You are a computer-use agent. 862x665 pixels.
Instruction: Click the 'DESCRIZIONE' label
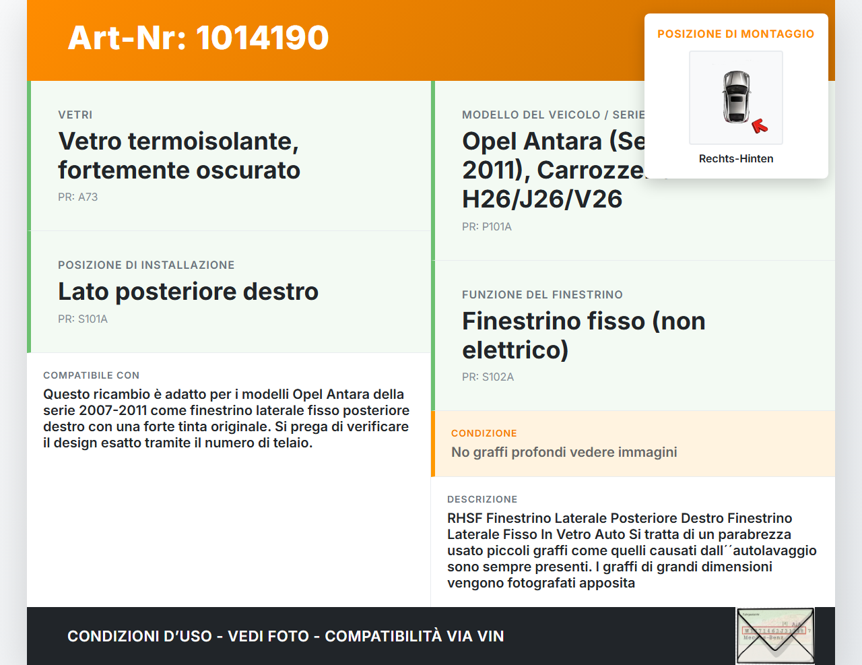[482, 499]
